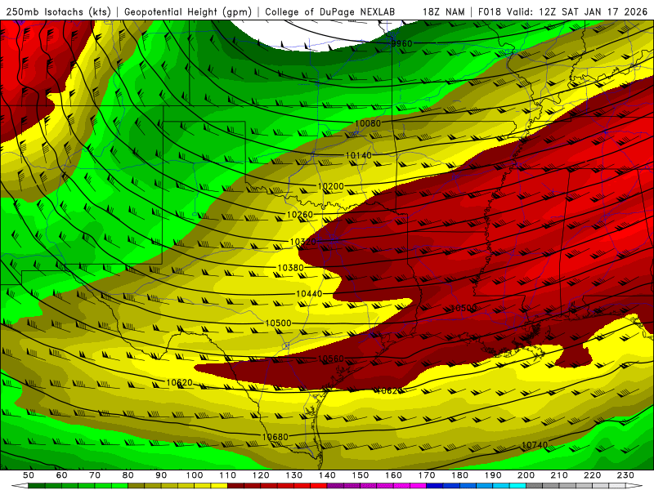Click the 220 label on the color scale
The height and width of the screenshot is (490, 654).
[x=592, y=475]
